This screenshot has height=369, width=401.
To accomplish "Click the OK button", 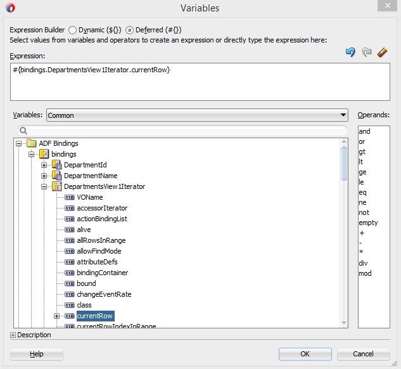I will pyautogui.click(x=305, y=354).
